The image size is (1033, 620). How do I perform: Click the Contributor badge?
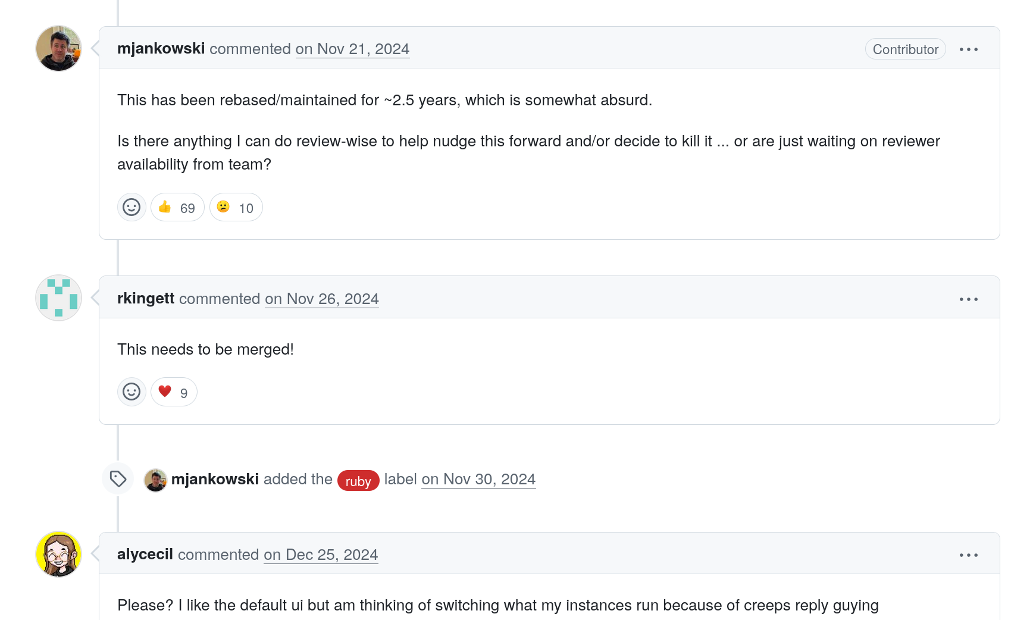click(906, 49)
